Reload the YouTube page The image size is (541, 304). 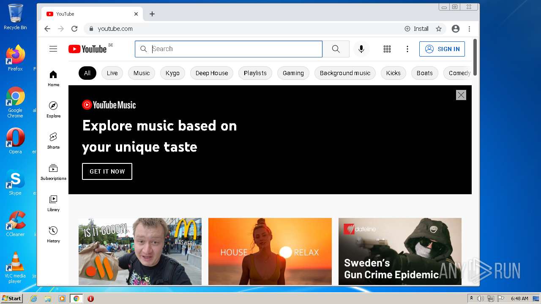pyautogui.click(x=74, y=29)
